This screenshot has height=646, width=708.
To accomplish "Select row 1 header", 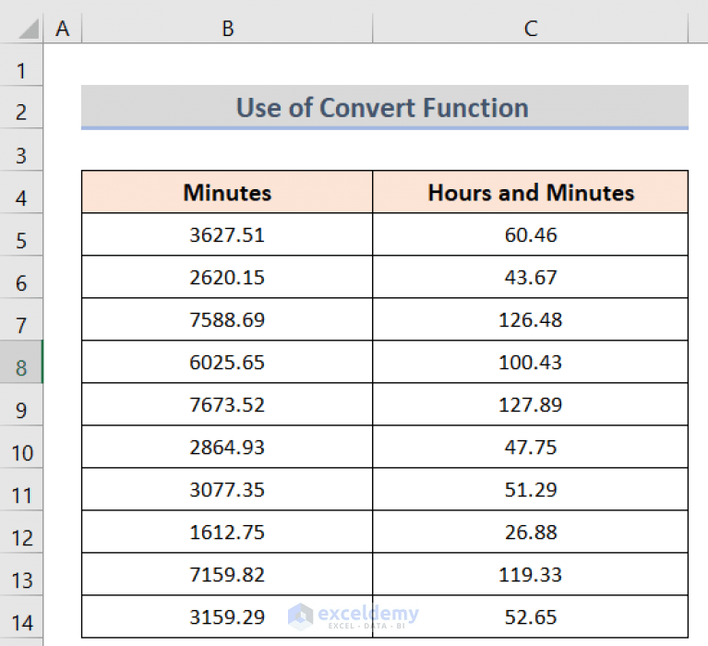I will [x=21, y=65].
